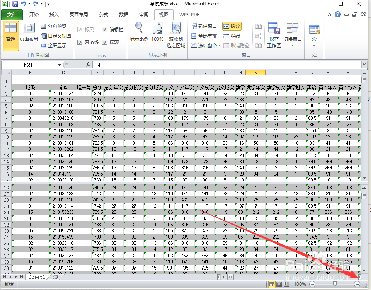Click 保存工作区 save workspace
This screenshot has width=371, height=290.
[274, 35]
